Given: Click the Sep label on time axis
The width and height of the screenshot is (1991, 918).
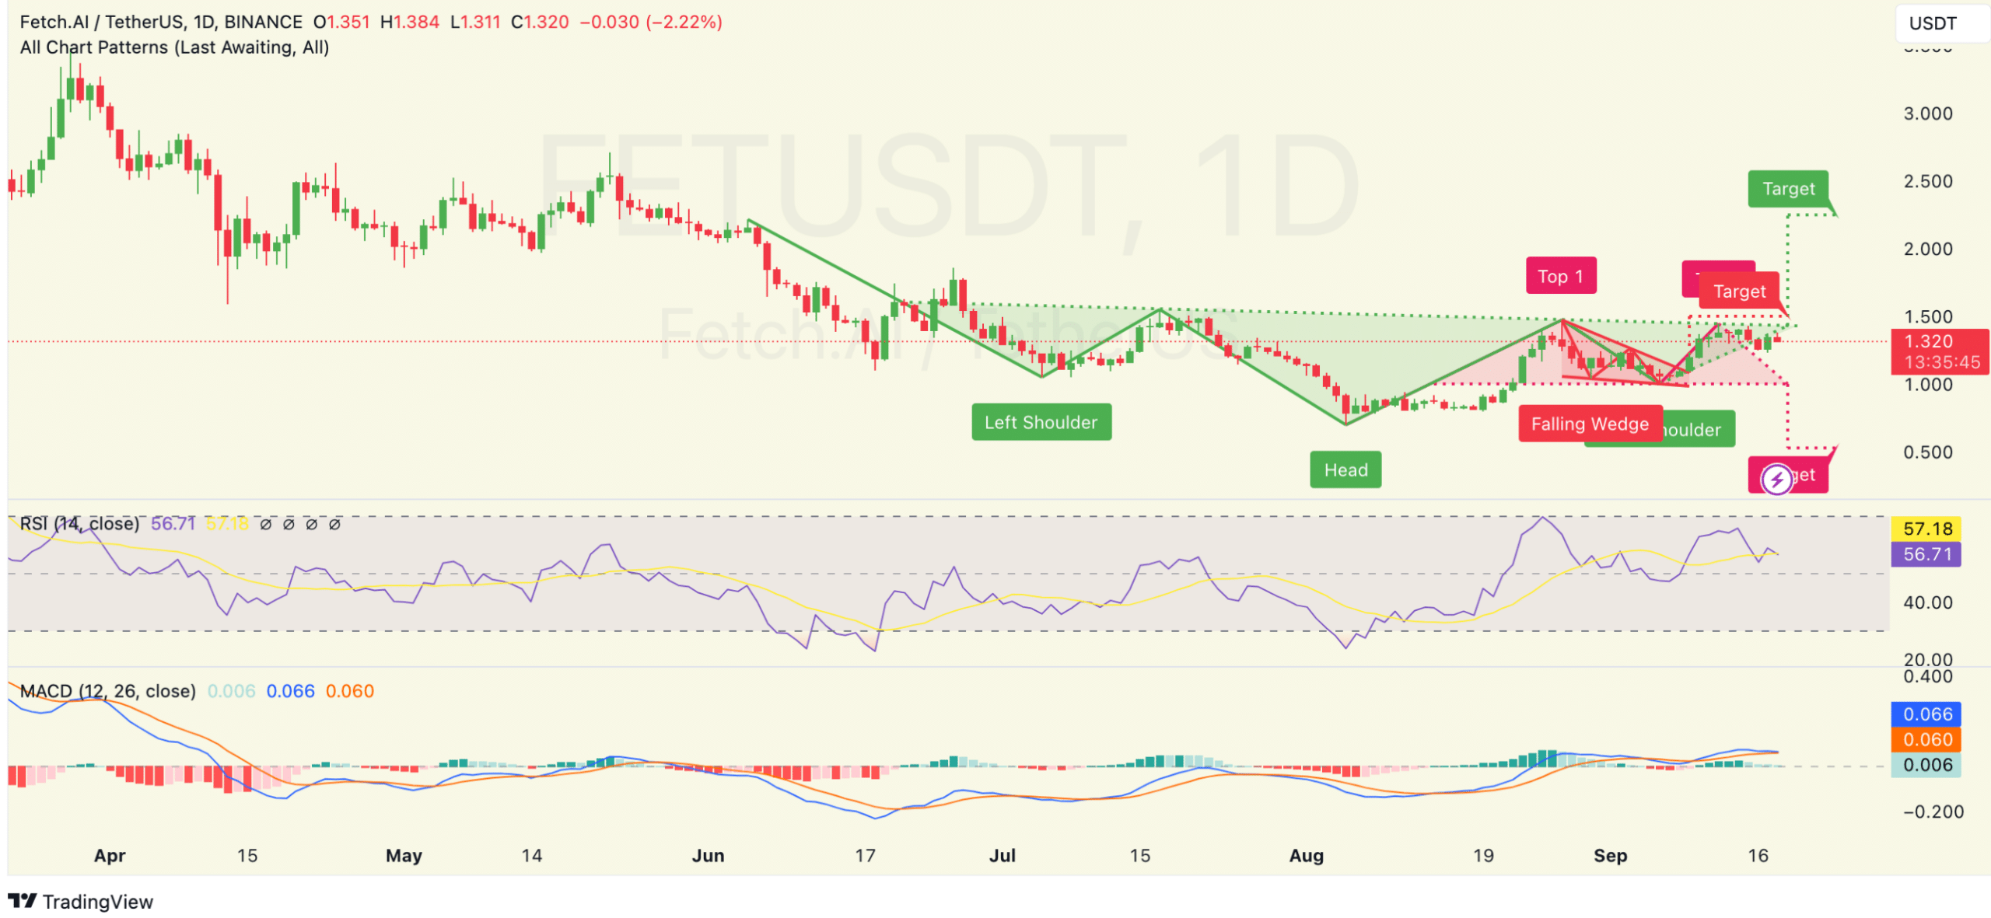Looking at the screenshot, I should [x=1610, y=856].
